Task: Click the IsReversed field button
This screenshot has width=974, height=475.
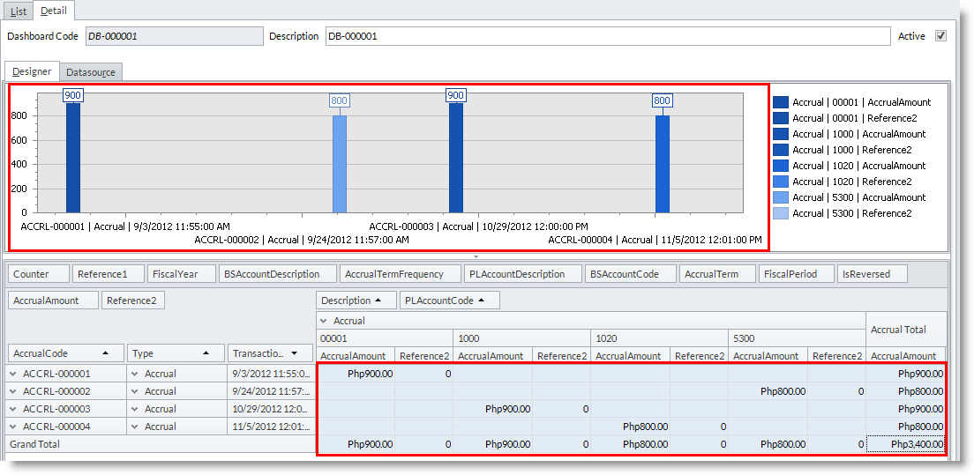Action: click(x=871, y=274)
